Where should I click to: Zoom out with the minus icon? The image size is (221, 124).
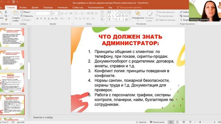coord(195,122)
